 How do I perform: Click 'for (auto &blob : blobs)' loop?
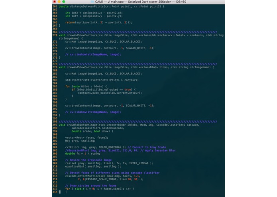pyautogui.click(x=86, y=87)
